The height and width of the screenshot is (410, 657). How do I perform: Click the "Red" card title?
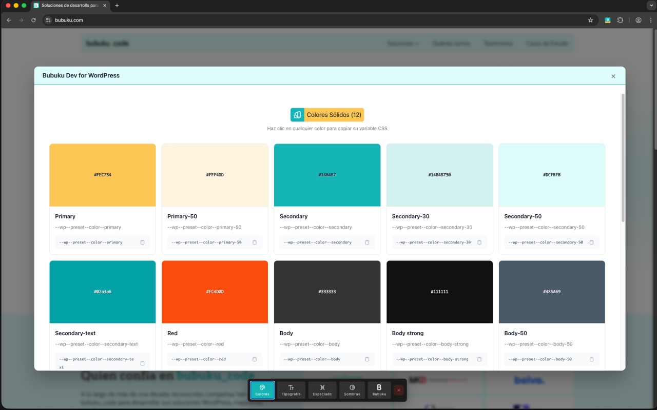(x=172, y=333)
